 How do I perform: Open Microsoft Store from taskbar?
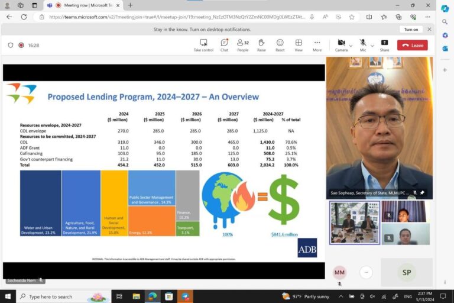tap(169, 296)
